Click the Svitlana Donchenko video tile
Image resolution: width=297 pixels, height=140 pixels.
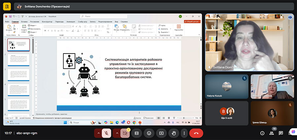point(249,42)
